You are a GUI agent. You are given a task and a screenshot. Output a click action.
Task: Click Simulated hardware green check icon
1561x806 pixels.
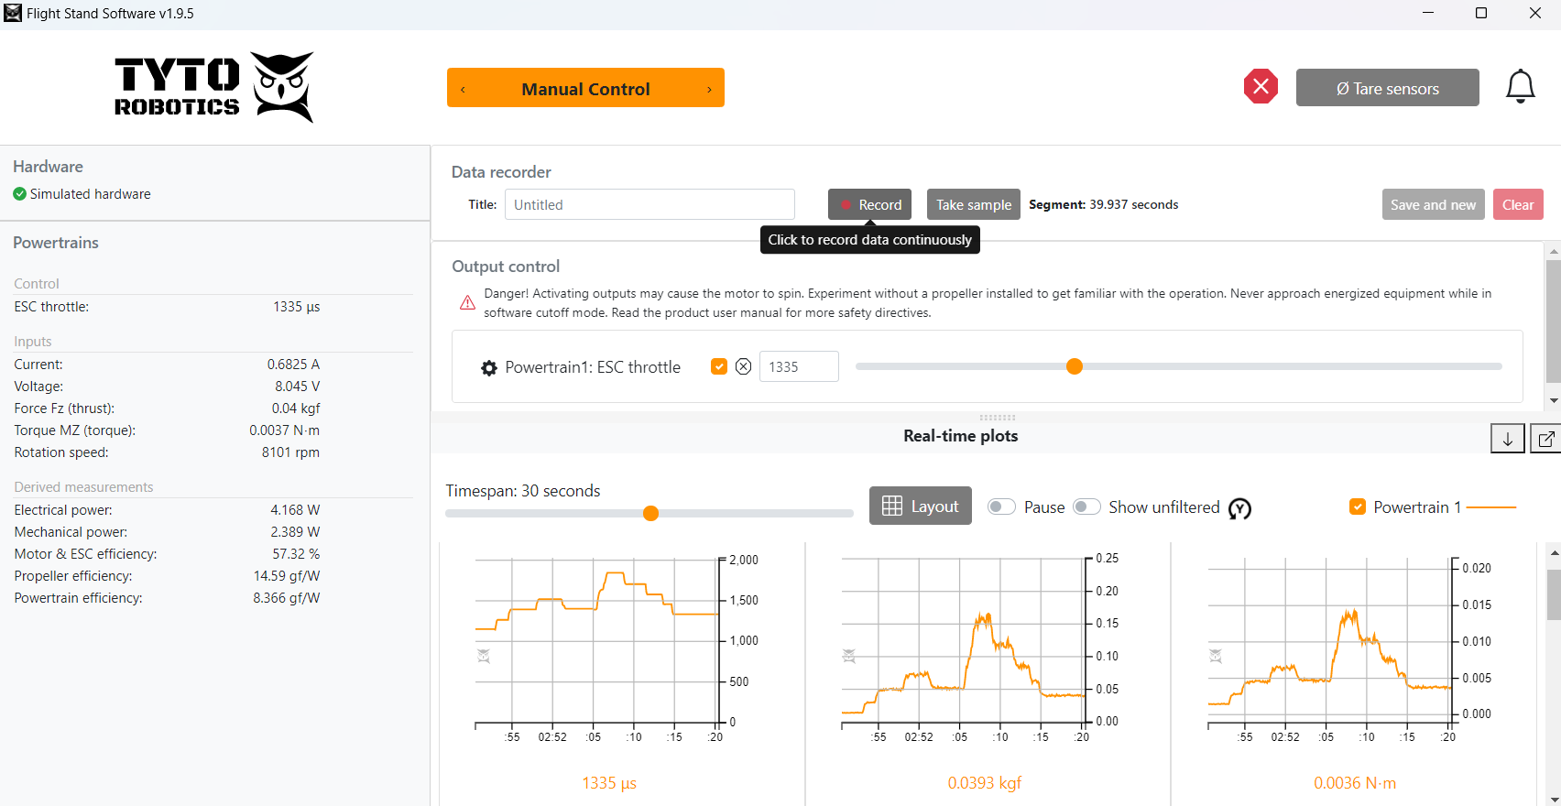tap(19, 194)
